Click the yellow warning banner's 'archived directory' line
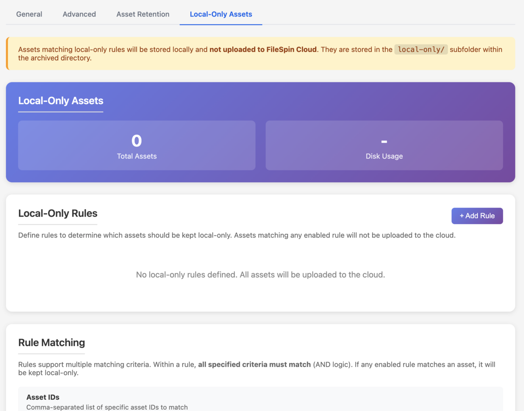The width and height of the screenshot is (524, 411). [x=55, y=58]
